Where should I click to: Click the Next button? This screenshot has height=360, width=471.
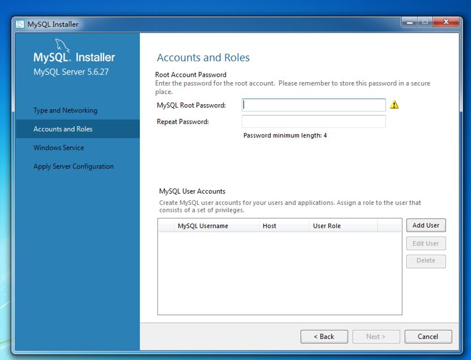[376, 336]
